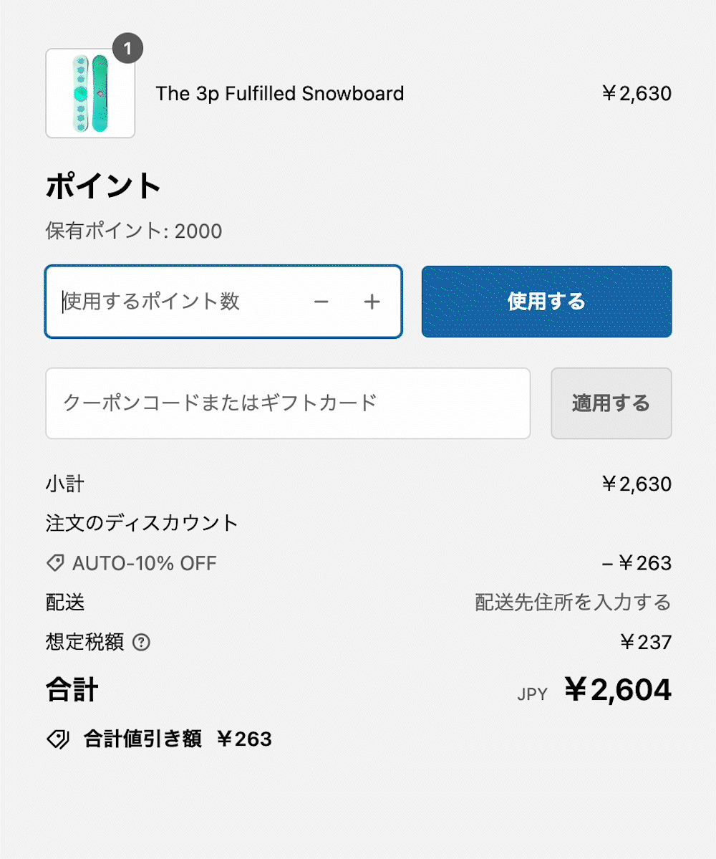Click the JPY currency label
Screen dimensions: 716x859
coord(532,694)
